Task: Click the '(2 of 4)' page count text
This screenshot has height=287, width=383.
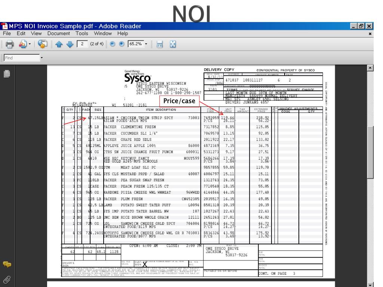Action: (x=97, y=44)
